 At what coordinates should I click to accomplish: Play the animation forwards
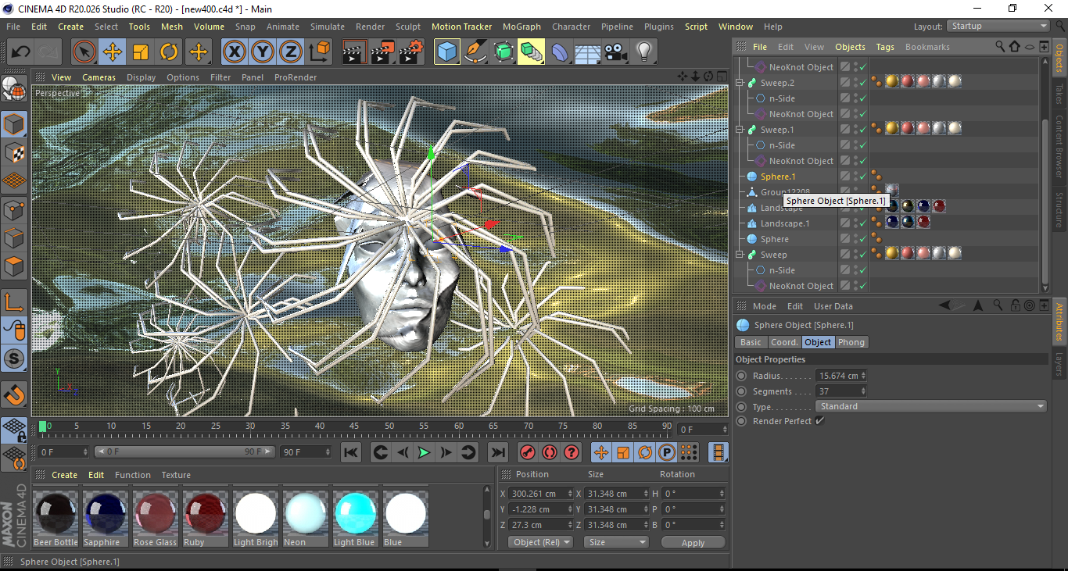424,452
